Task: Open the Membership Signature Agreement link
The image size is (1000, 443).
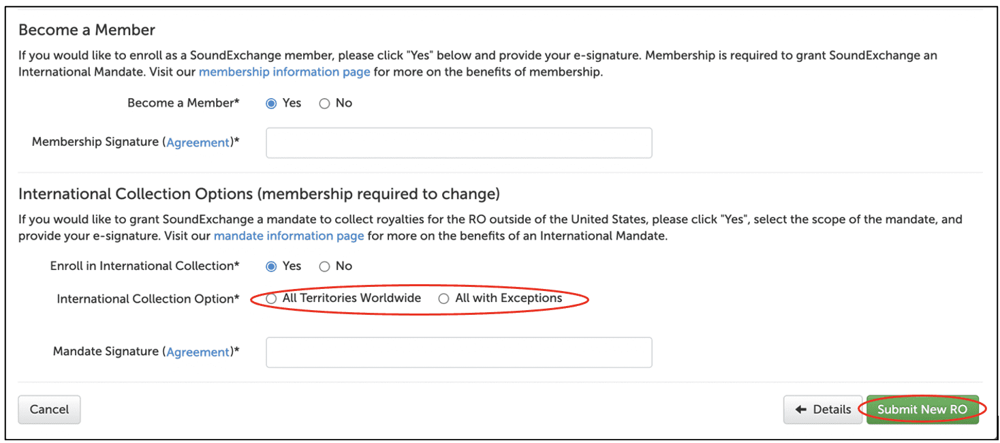Action: (198, 142)
